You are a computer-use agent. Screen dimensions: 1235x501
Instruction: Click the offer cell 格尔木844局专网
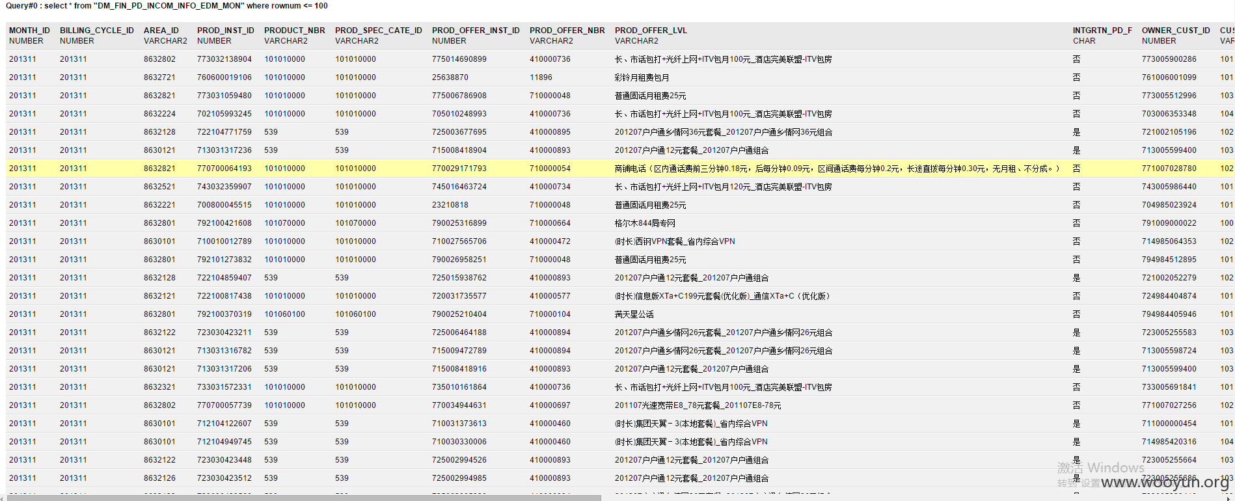point(645,223)
